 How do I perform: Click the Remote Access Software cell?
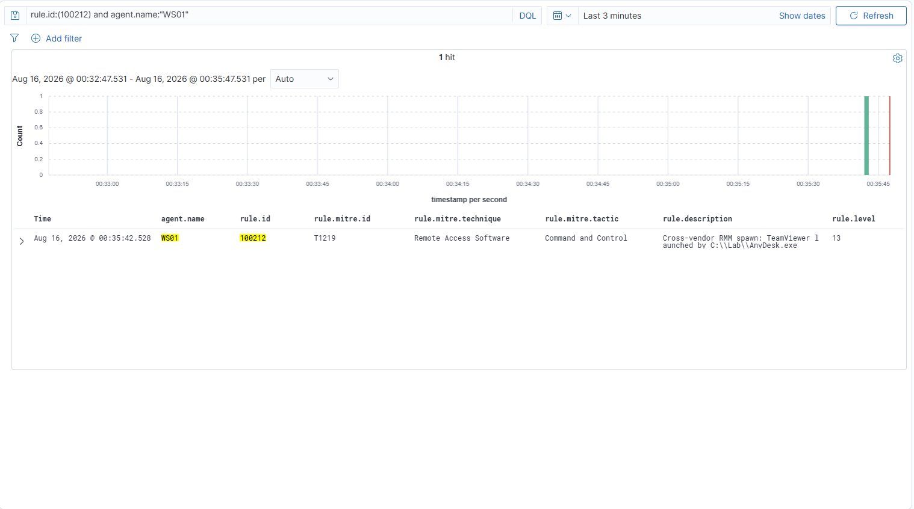coord(462,238)
